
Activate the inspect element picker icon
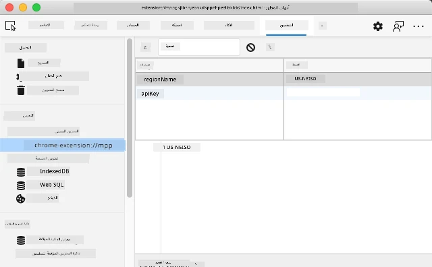click(11, 26)
